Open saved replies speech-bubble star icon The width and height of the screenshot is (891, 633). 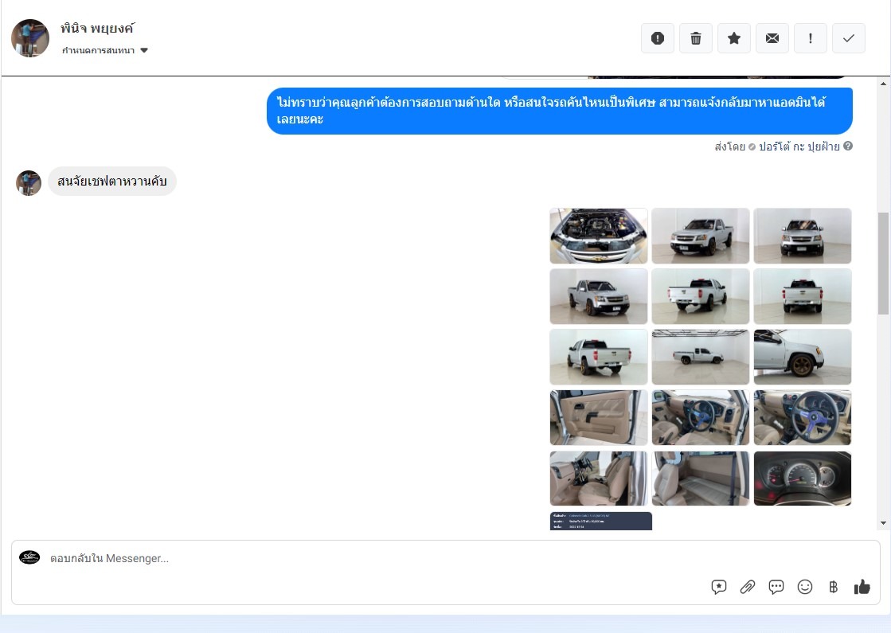[719, 587]
